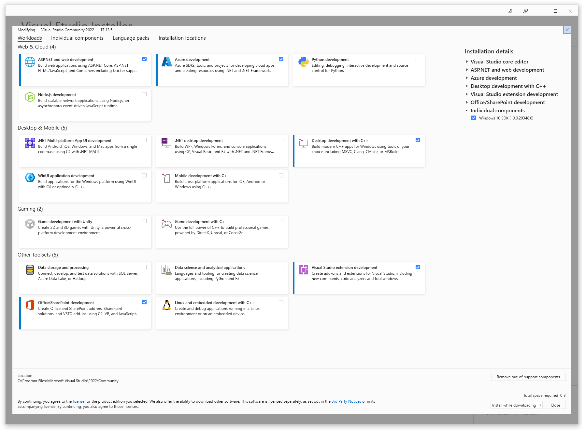This screenshot has height=430, width=585.
Task: Click the Visual Studio extension development icon
Action: pyautogui.click(x=304, y=270)
